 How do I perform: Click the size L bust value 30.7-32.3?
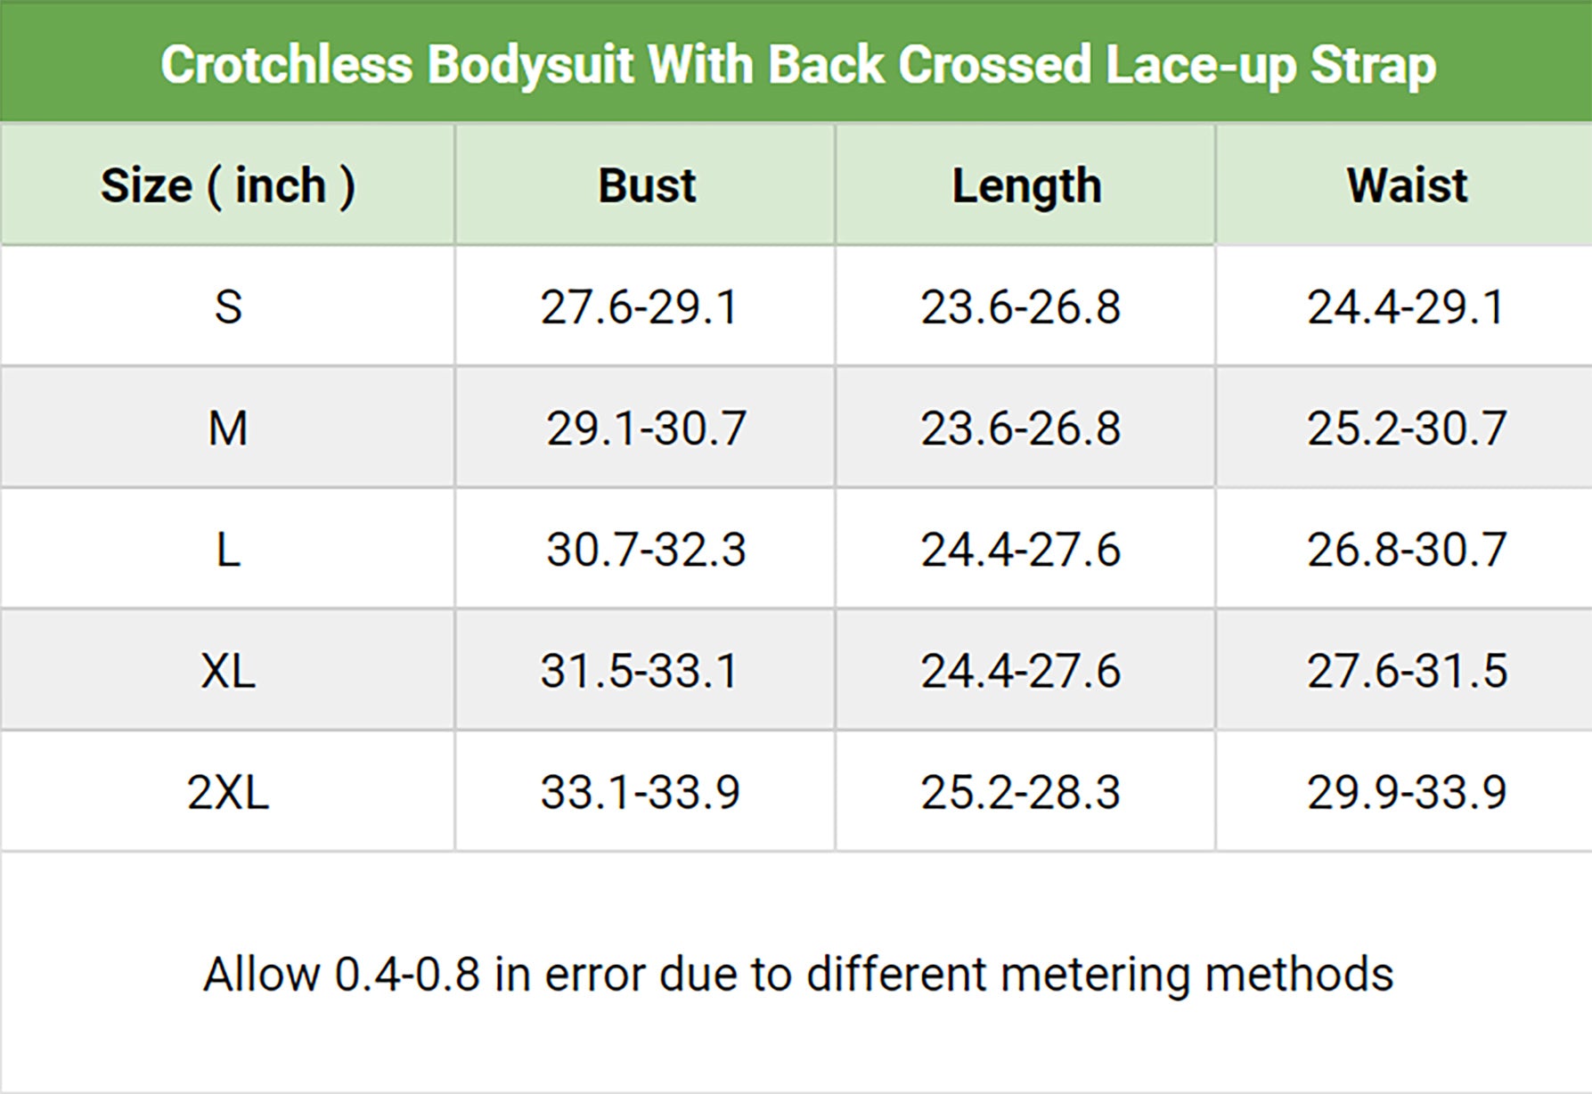pos(646,550)
